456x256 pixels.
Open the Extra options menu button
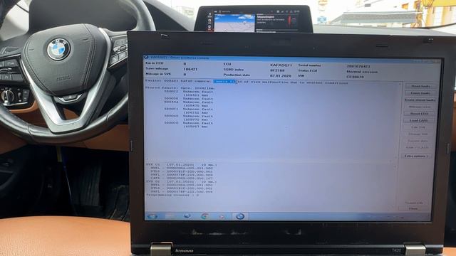[x=416, y=156]
